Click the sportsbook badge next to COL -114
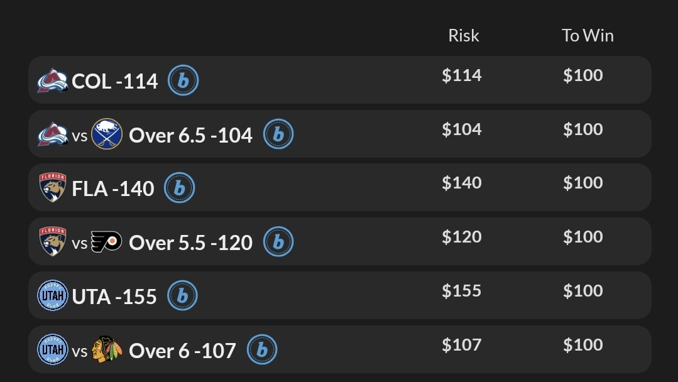This screenshot has width=678, height=382. [x=183, y=80]
